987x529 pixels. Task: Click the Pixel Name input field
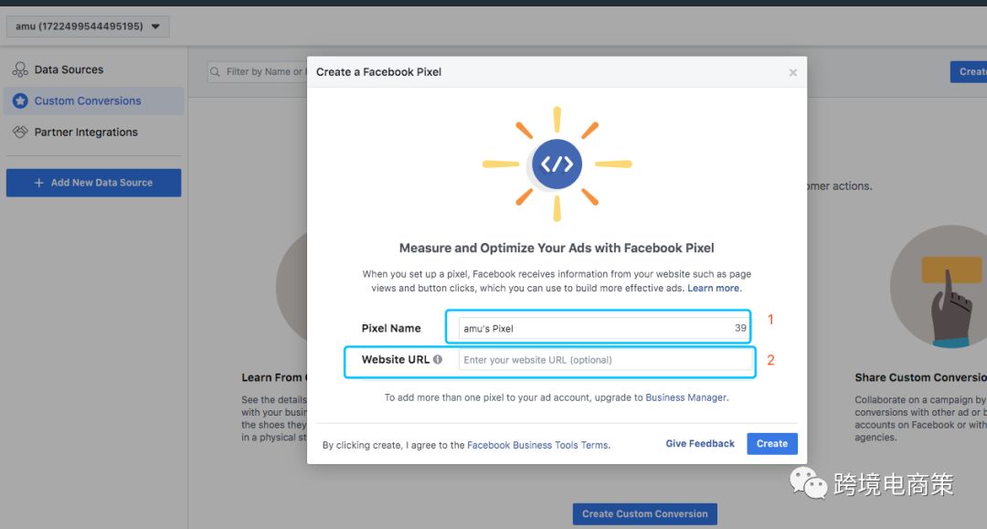[x=604, y=328]
